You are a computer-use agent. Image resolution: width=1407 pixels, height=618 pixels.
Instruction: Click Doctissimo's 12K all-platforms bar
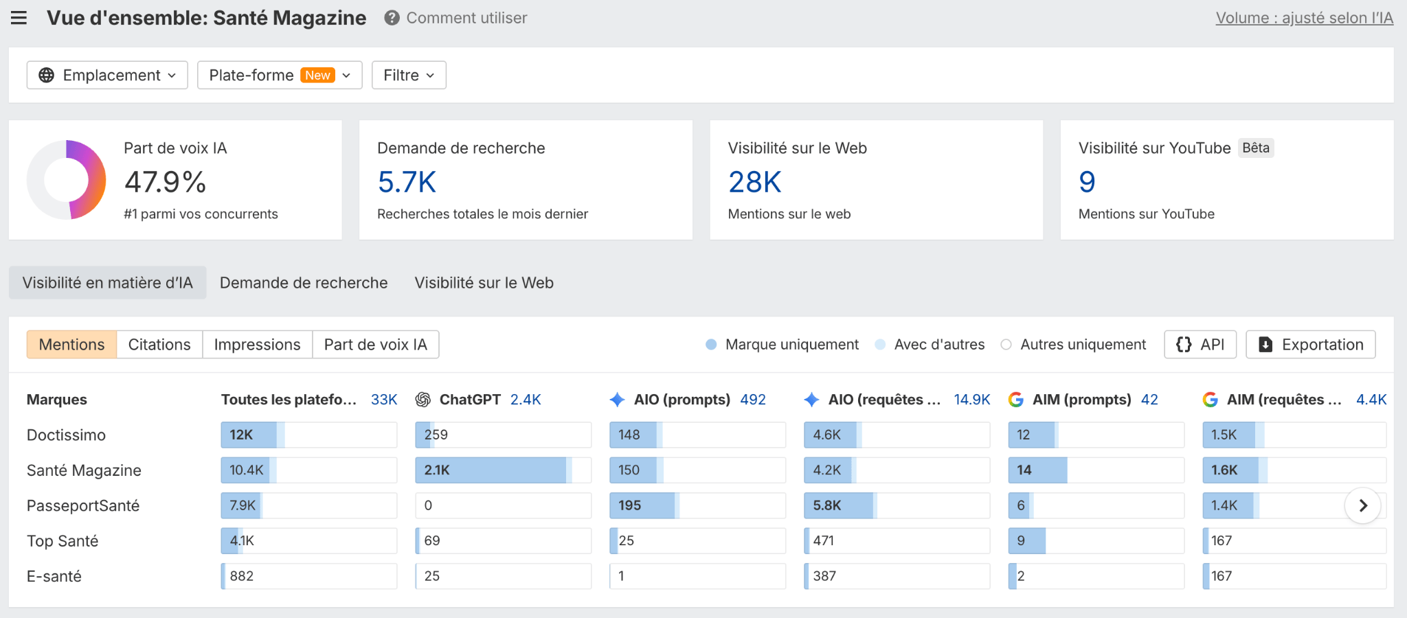[309, 435]
